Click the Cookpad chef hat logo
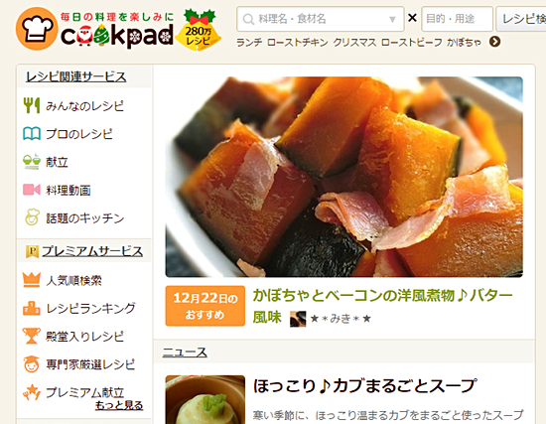 point(36,29)
